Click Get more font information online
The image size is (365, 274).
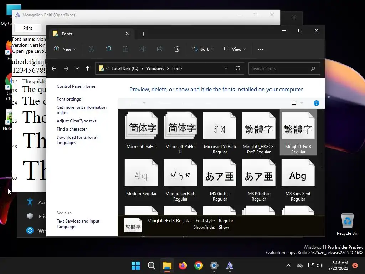[82, 110]
